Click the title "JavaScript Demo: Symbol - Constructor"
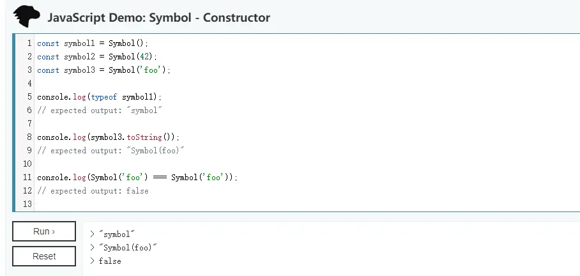Screen dimensions: 580x276 pos(158,17)
